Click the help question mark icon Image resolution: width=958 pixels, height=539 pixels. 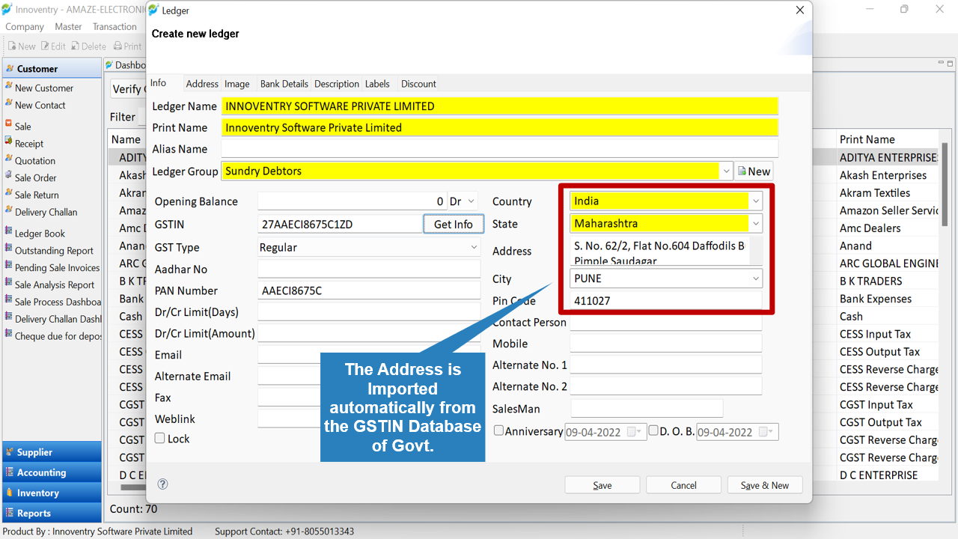[x=162, y=484]
